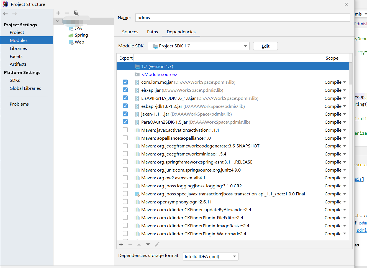Uncheck export for eis-api.jar
The image size is (367, 268).
[125, 90]
